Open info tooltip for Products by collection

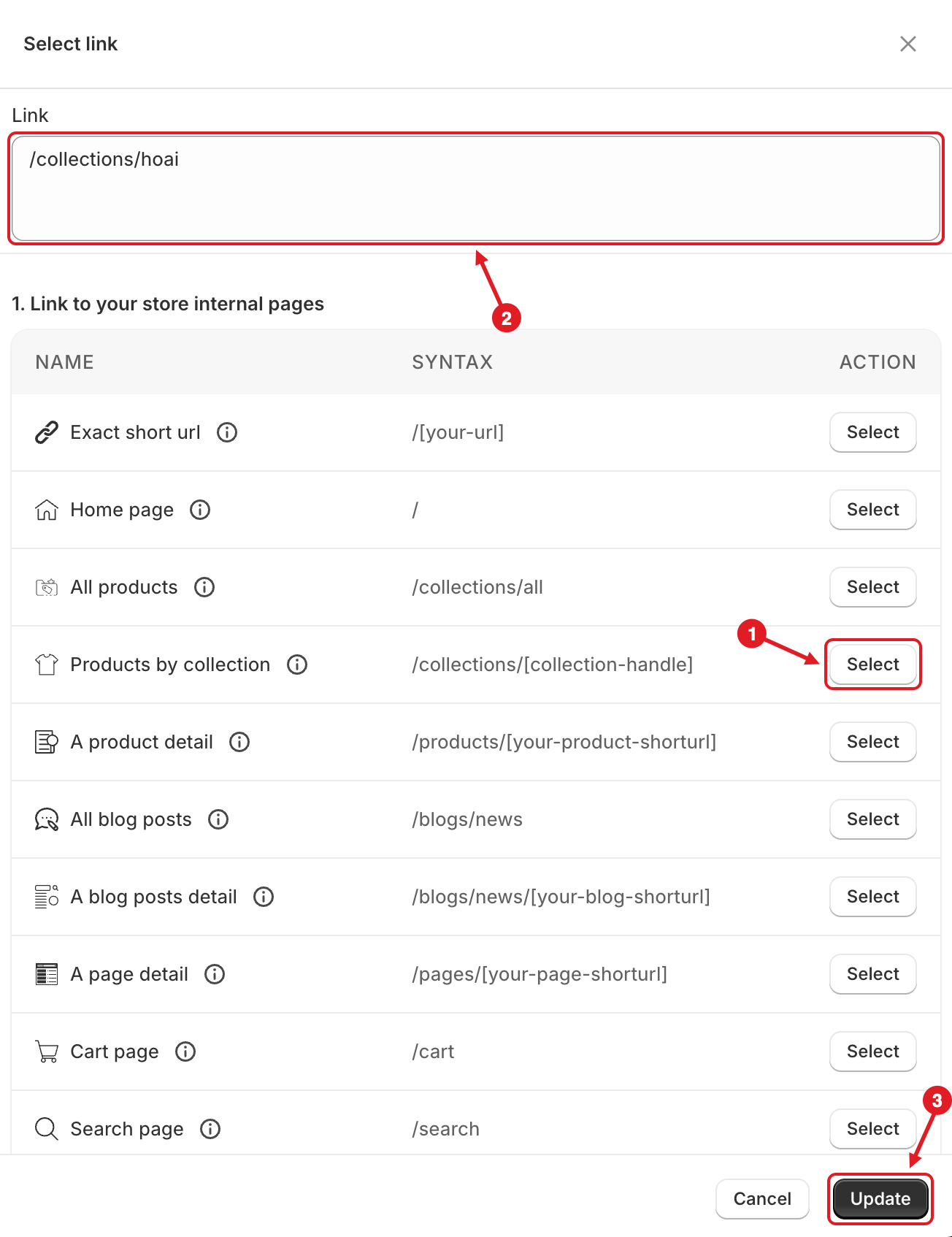[x=297, y=665]
